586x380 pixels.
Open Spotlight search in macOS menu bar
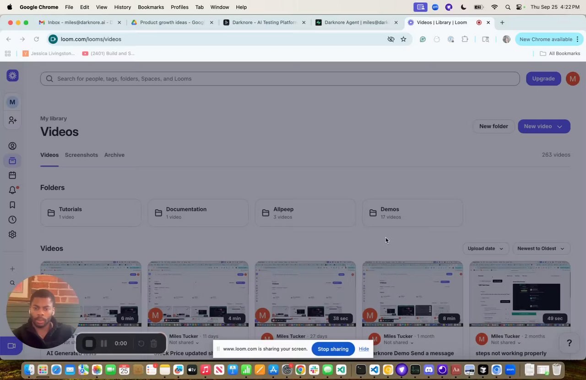click(508, 7)
